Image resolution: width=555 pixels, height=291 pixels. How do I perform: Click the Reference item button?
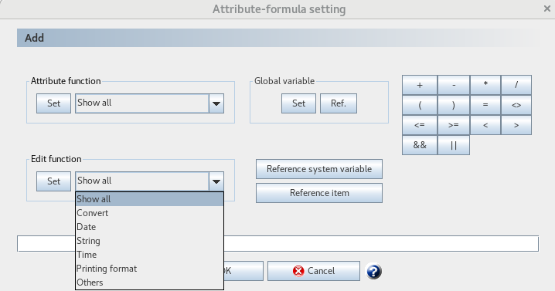319,193
